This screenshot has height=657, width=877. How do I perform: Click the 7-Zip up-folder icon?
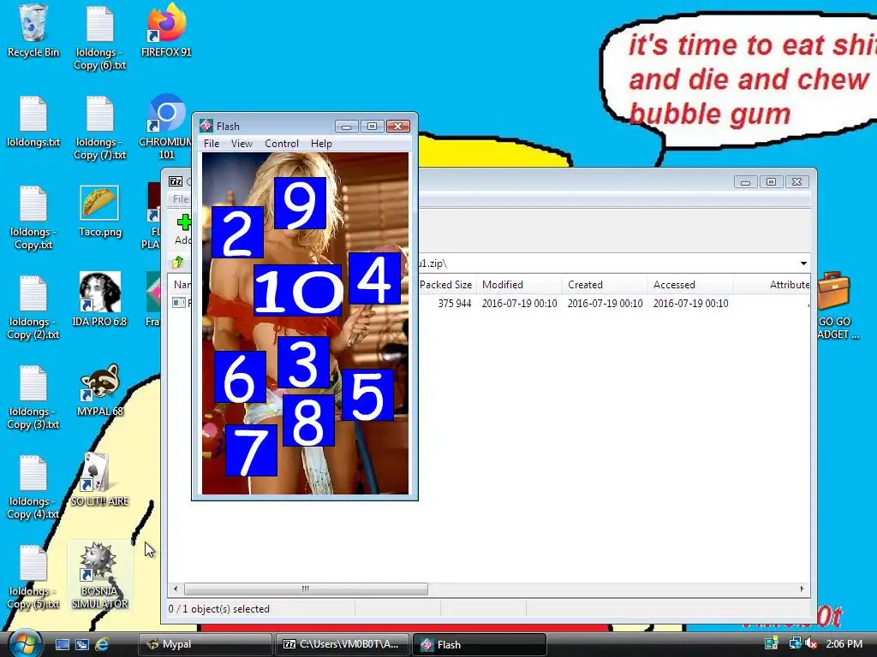pos(178,262)
